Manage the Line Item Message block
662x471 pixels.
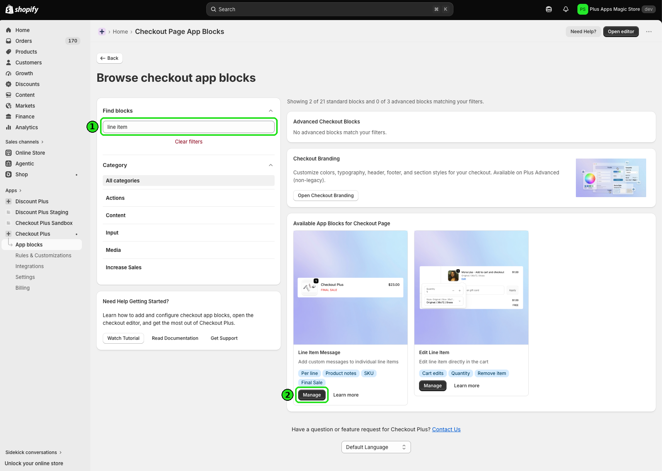312,395
